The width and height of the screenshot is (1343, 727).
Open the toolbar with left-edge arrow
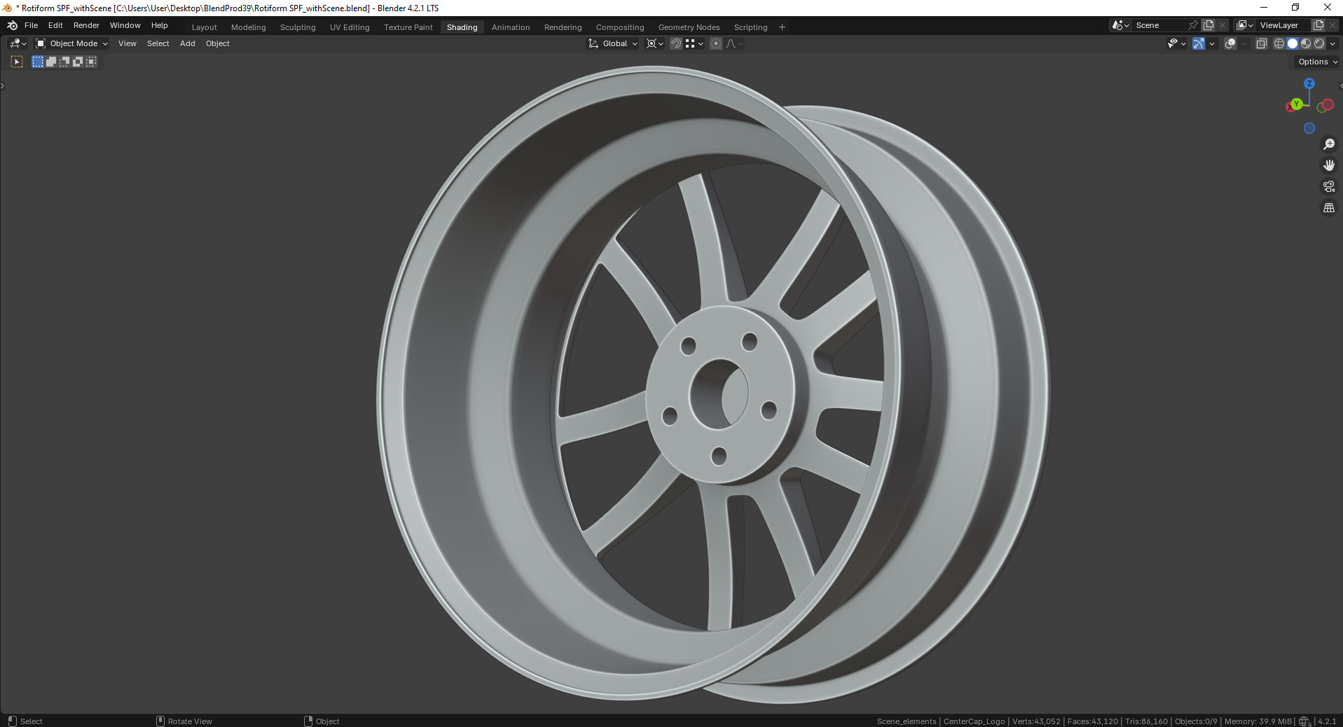3,85
